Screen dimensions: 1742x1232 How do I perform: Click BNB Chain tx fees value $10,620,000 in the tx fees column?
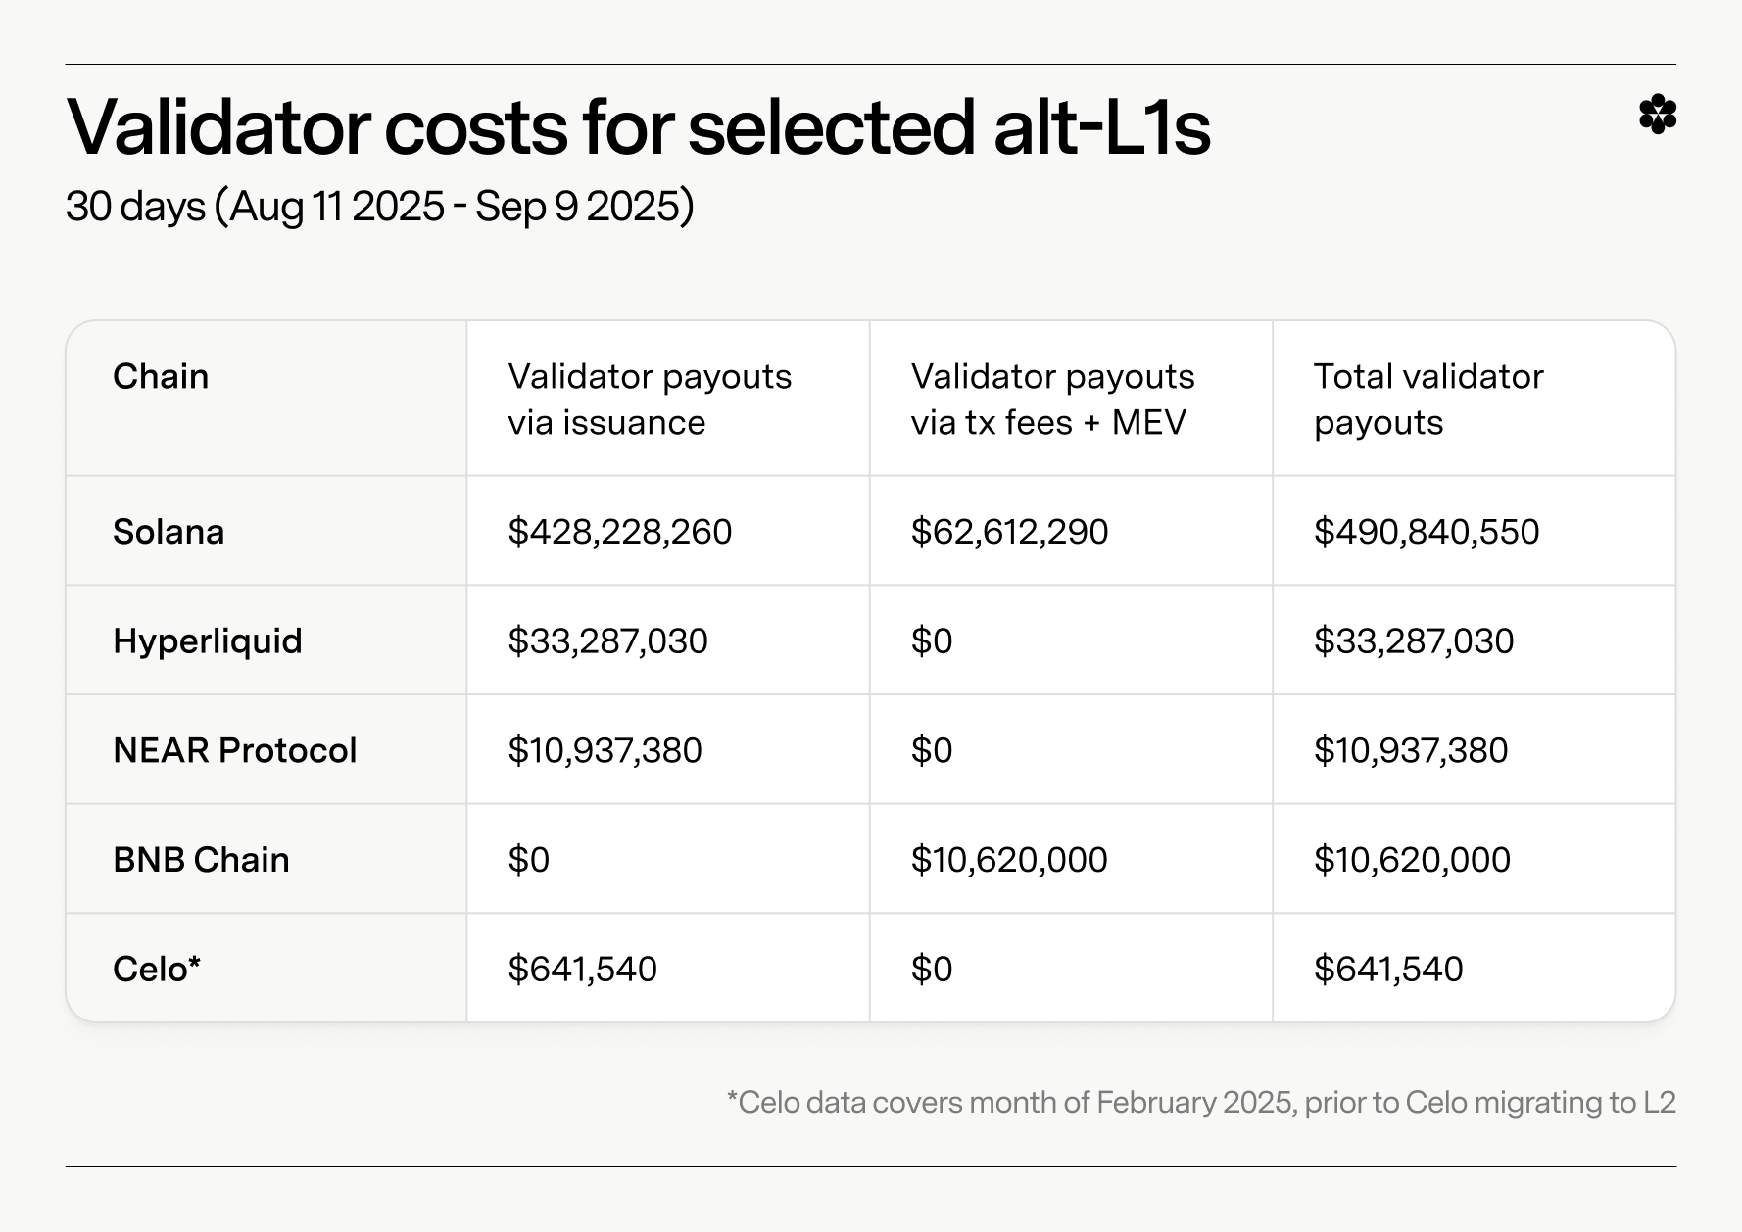1009,860
